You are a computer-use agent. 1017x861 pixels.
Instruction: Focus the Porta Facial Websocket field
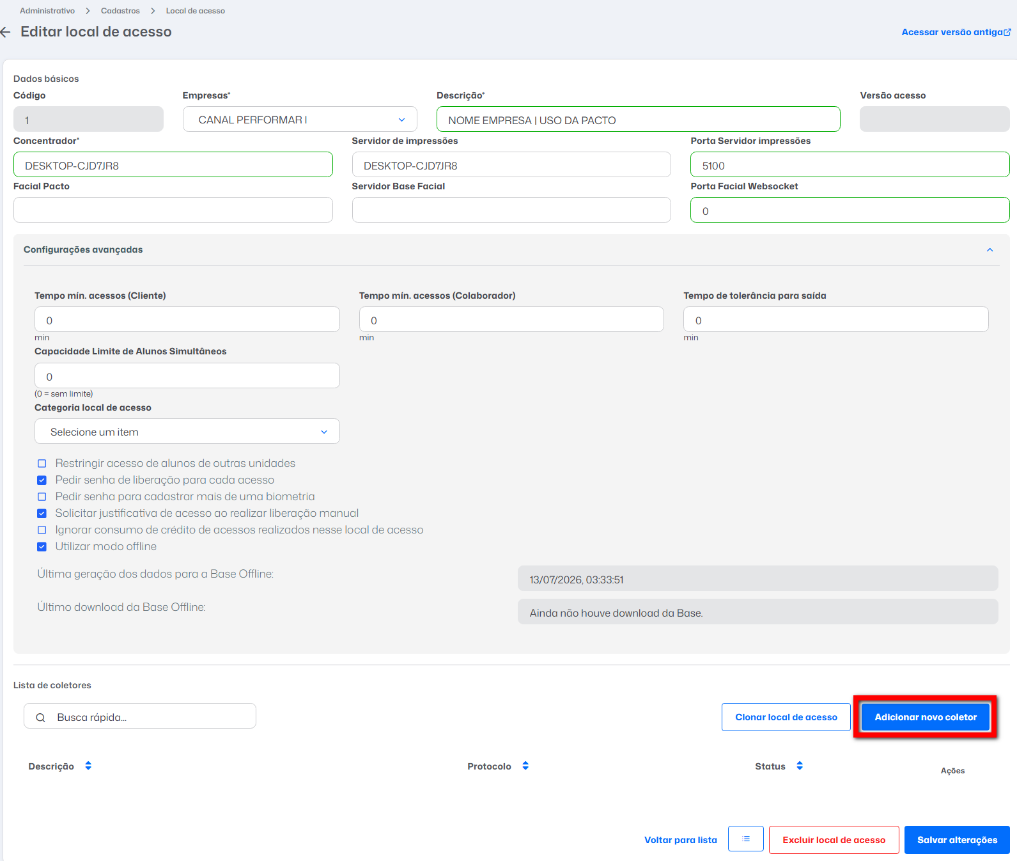(850, 210)
